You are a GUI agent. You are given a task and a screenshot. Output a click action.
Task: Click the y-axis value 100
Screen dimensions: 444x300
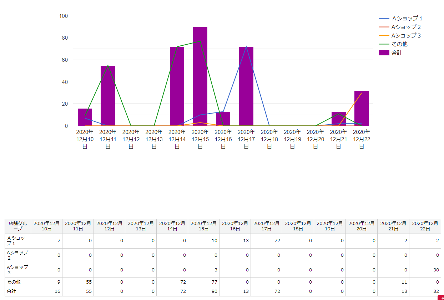click(64, 16)
